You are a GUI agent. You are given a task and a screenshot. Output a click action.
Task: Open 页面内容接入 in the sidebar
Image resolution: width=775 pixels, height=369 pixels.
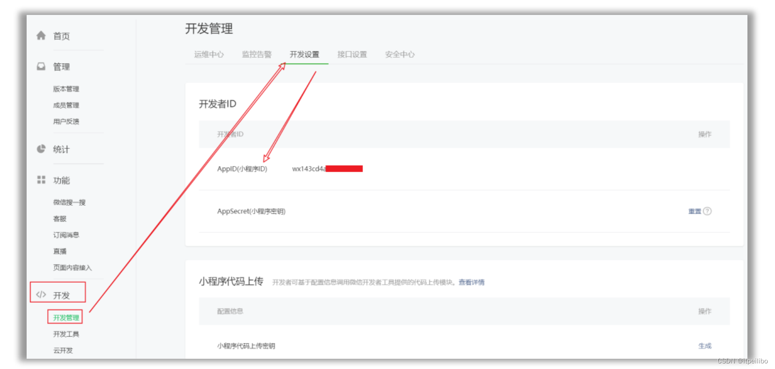[x=72, y=267]
